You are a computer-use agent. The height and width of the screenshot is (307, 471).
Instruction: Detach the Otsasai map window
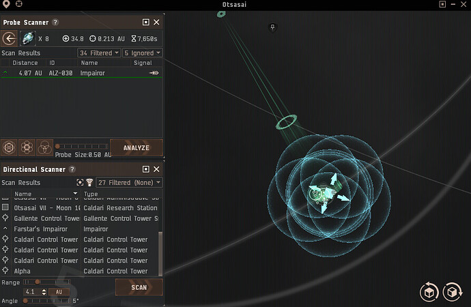click(442, 4)
